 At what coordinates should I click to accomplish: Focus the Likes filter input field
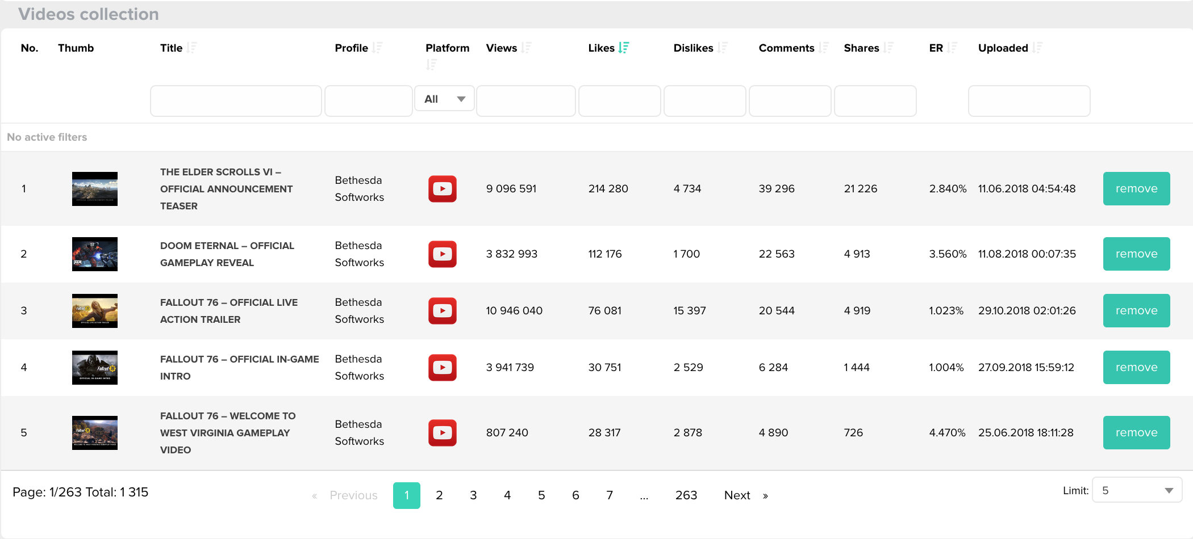coord(620,101)
